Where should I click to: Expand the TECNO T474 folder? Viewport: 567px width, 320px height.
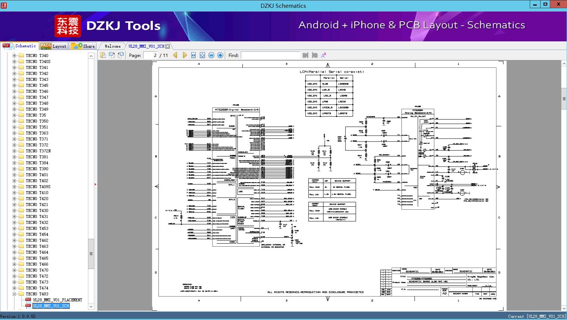[x=15, y=288]
